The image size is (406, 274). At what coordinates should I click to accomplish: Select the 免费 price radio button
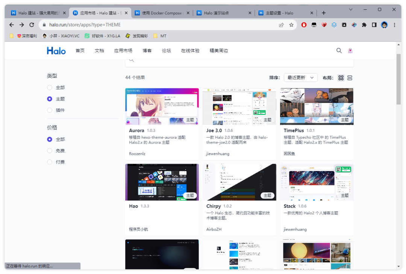click(50, 151)
